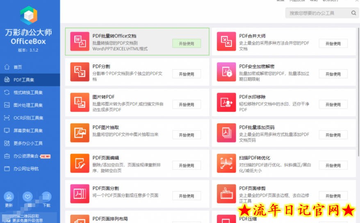Click the PDF压缩 title

248,218
